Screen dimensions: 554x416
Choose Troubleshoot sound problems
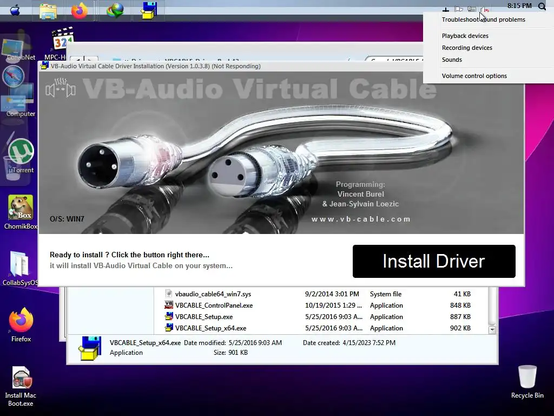pos(483,19)
